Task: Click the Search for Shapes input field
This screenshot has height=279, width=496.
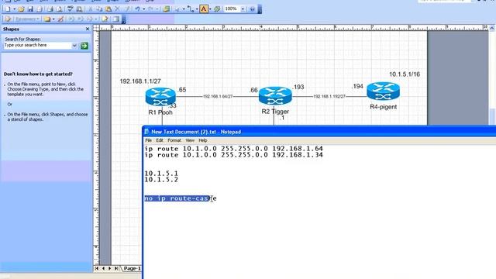Action: (37, 46)
